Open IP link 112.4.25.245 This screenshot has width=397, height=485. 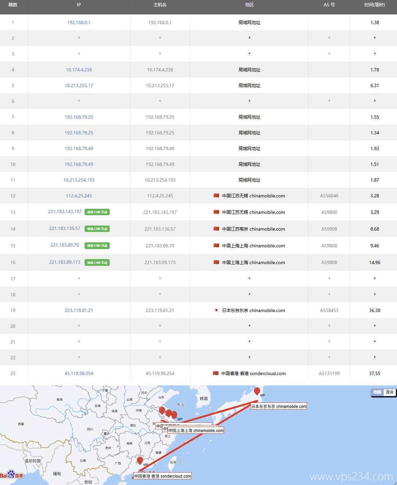[79, 196]
